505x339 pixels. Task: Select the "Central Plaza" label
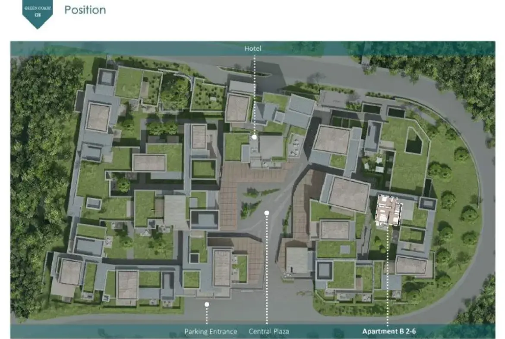269,331
